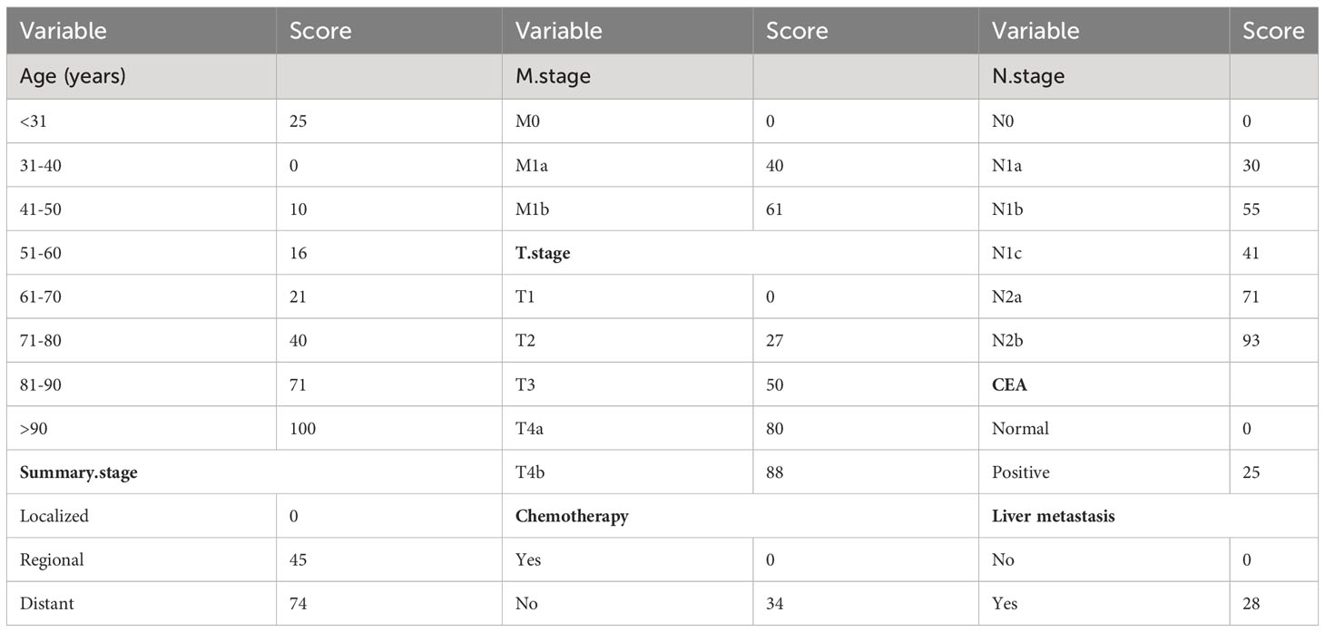Click the Summary.stage section heading
Screen dimensions: 1325x632
pyautogui.click(x=79, y=472)
